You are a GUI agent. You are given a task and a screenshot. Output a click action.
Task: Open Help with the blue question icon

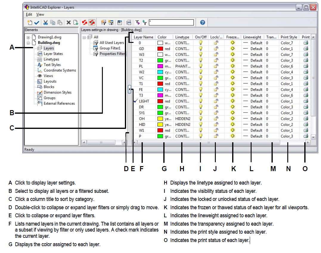(x=202, y=23)
